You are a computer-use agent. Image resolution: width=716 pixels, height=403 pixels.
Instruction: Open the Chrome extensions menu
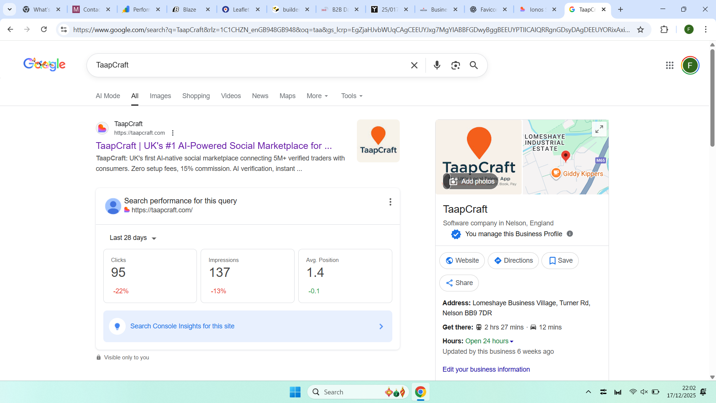pyautogui.click(x=664, y=29)
